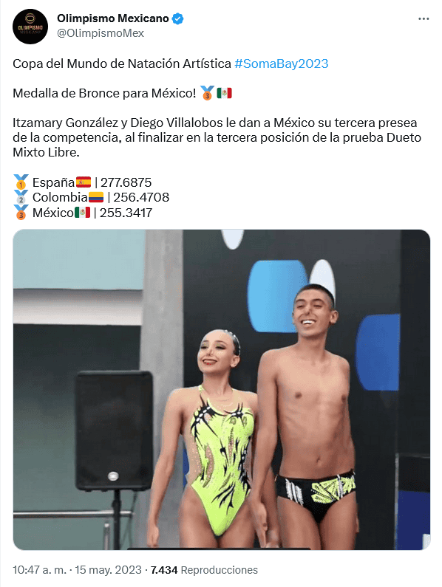Viewport: 442px width, 587px height.
Task: Click the Olimpismo Mexicano profile avatar
Action: (30, 26)
